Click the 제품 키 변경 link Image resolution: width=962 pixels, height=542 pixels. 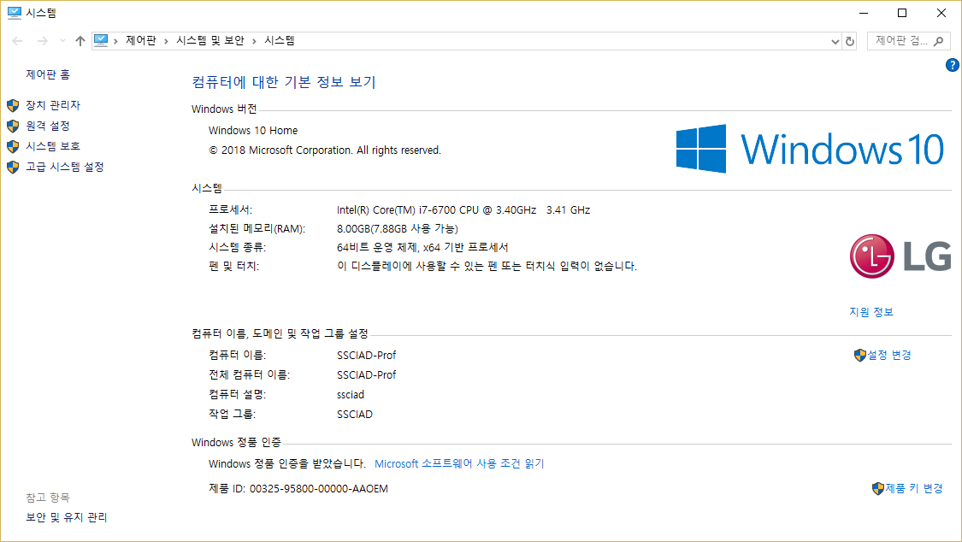pos(913,488)
